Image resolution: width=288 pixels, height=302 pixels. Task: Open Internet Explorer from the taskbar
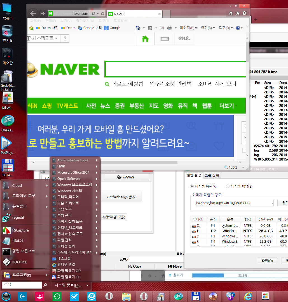[248, 296]
